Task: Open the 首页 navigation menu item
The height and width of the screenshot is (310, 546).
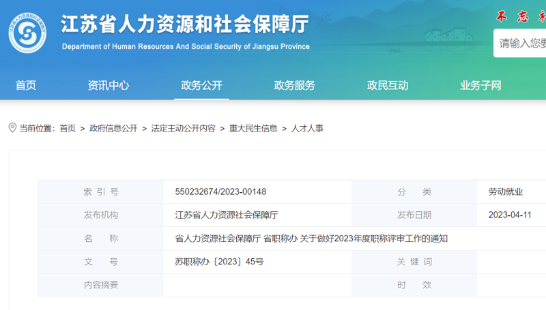Action: coord(26,85)
